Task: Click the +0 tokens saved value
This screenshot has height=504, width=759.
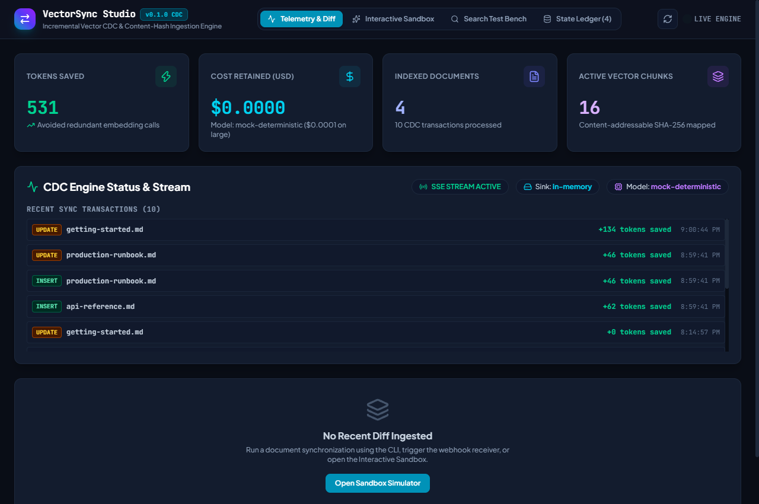Action: coord(639,332)
